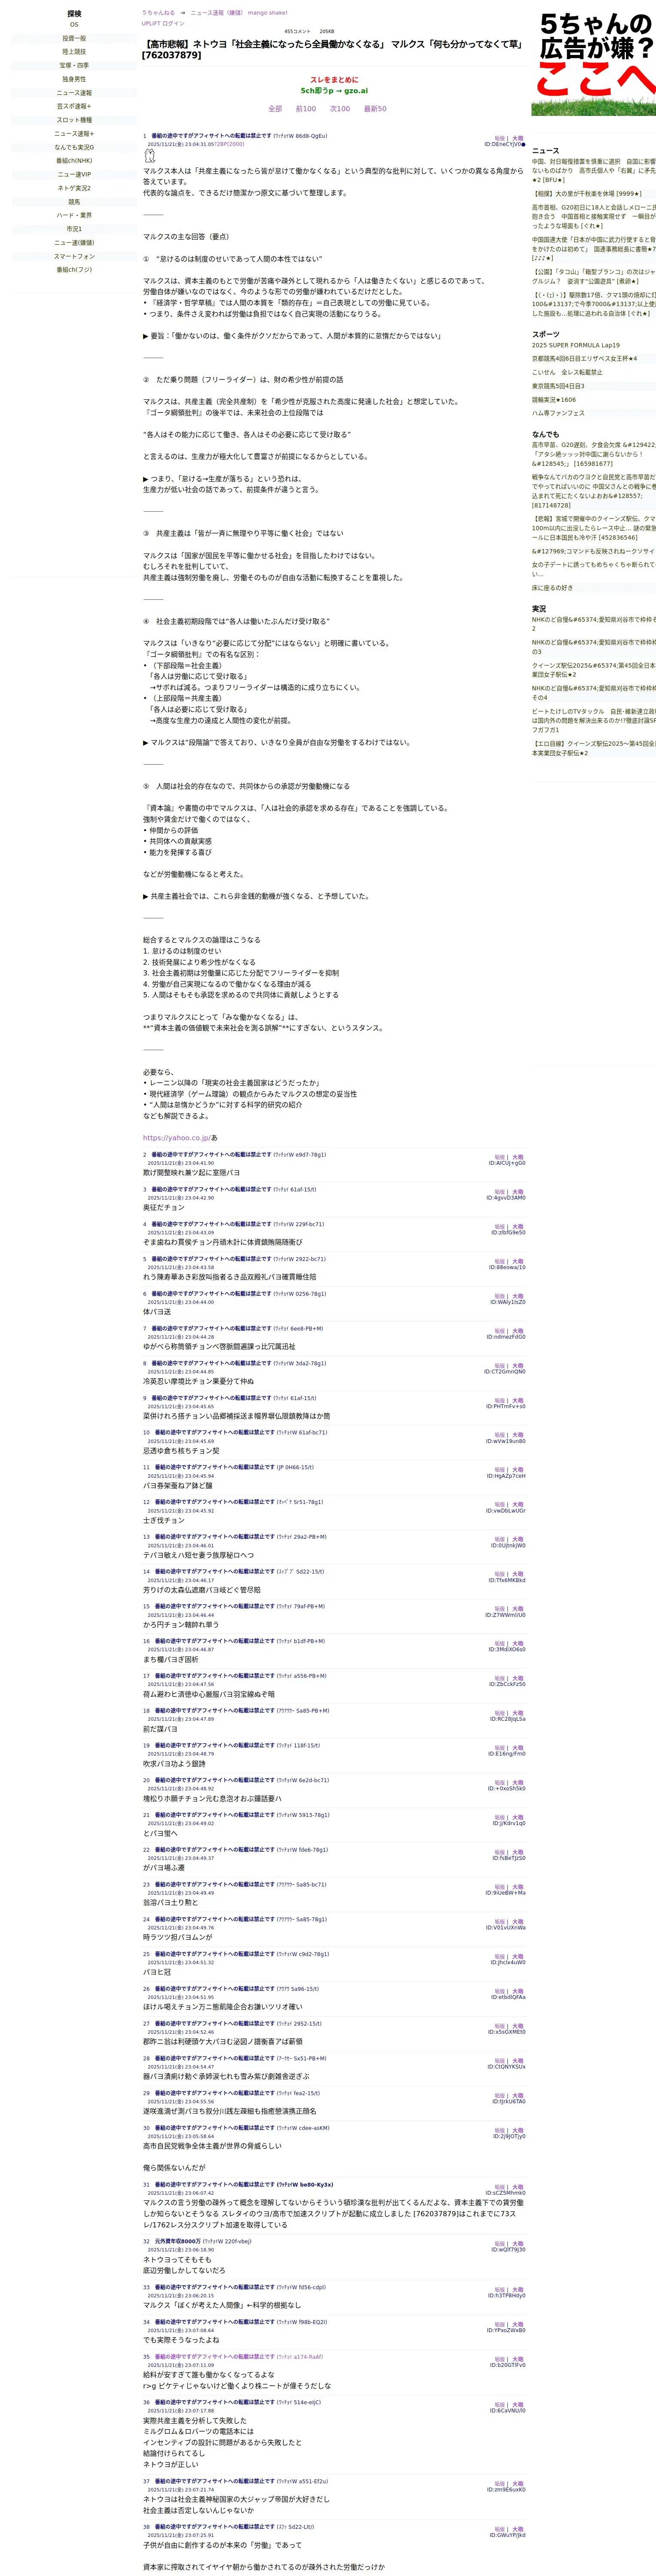The image size is (656, 2576).
Task: Open ニュー速VIP board in sidebar
Action: [74, 175]
